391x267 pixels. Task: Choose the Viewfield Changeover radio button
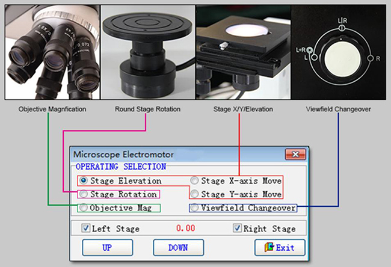(x=194, y=207)
